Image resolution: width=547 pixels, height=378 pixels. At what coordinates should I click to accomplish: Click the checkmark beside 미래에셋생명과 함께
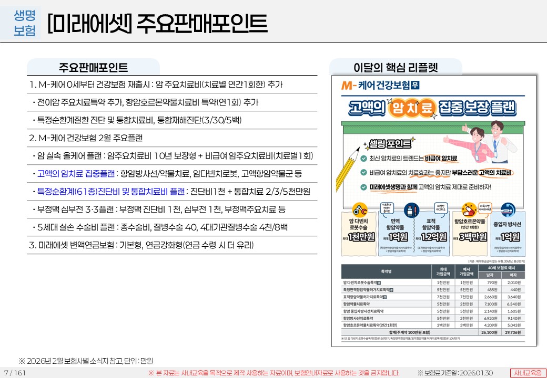coord(364,186)
